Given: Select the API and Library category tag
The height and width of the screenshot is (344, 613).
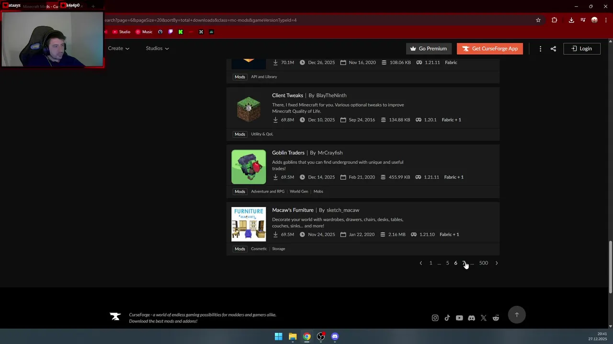Looking at the screenshot, I should click(x=264, y=77).
